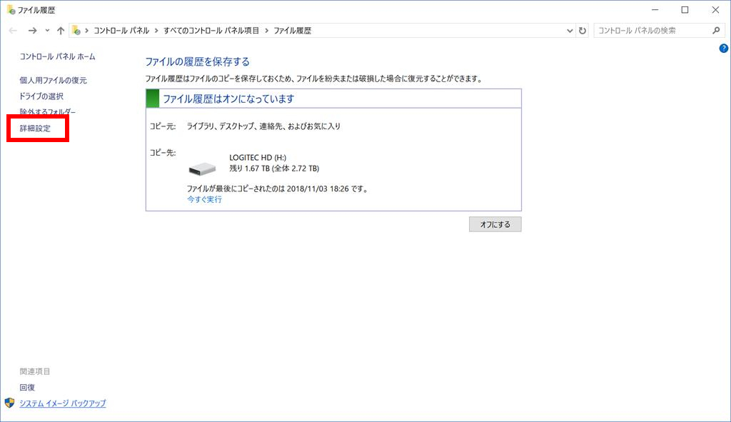The height and width of the screenshot is (422, 731).
Task: Expand the chevron after コントロール パネル breadcrumb
Action: [156, 31]
